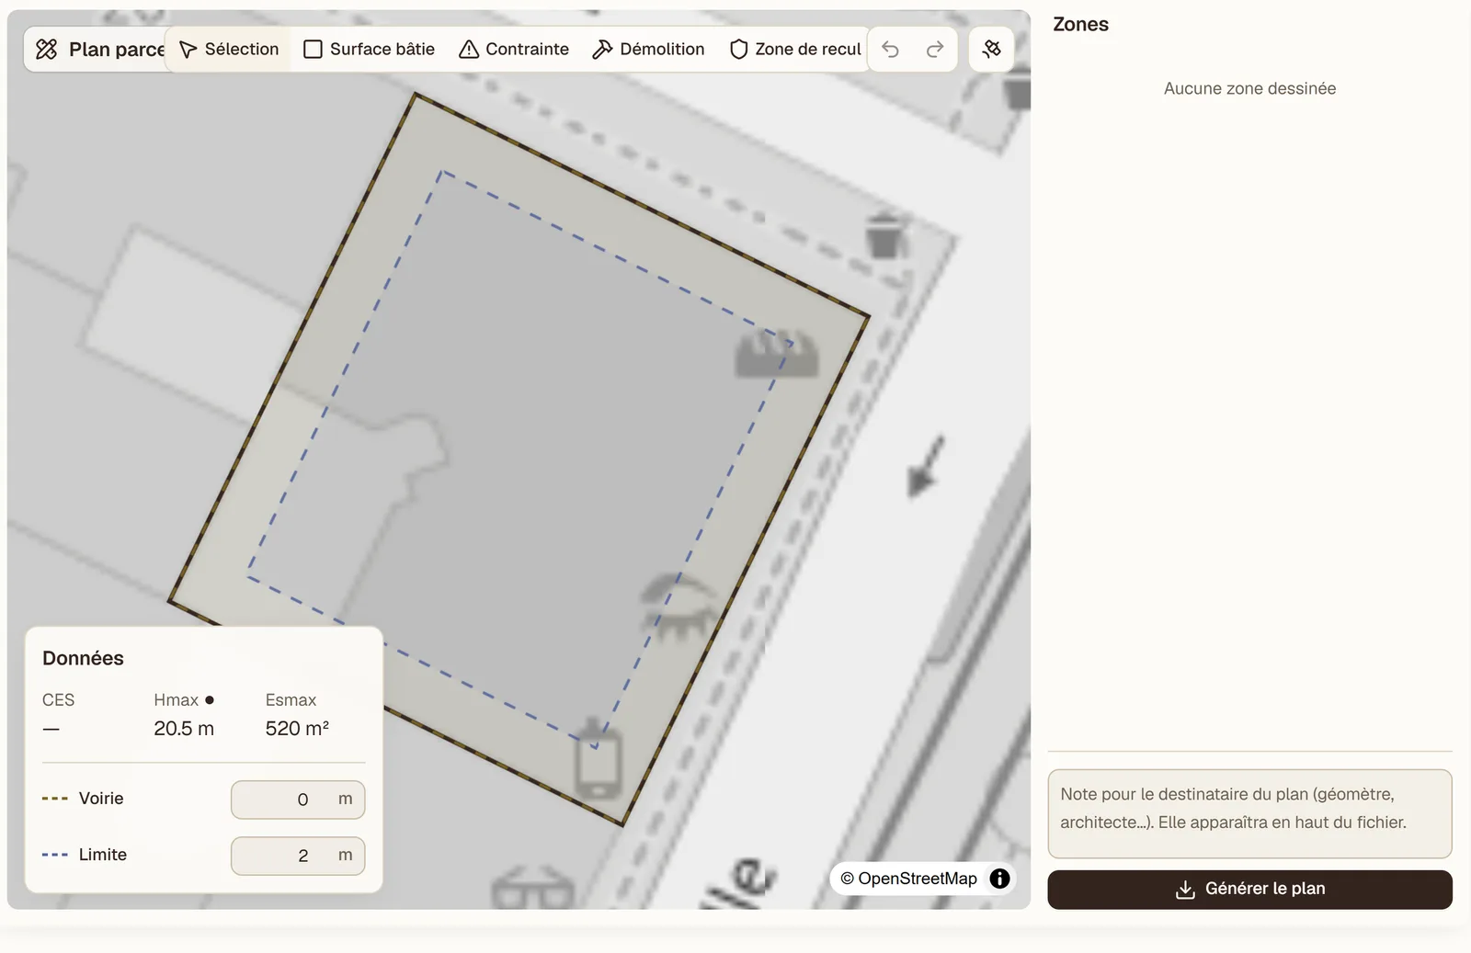The height and width of the screenshot is (953, 1471).
Task: Open the Plan parcelle title icon
Action: click(47, 50)
